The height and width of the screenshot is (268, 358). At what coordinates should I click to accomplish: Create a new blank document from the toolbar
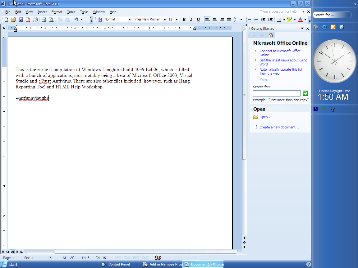(x=7, y=20)
